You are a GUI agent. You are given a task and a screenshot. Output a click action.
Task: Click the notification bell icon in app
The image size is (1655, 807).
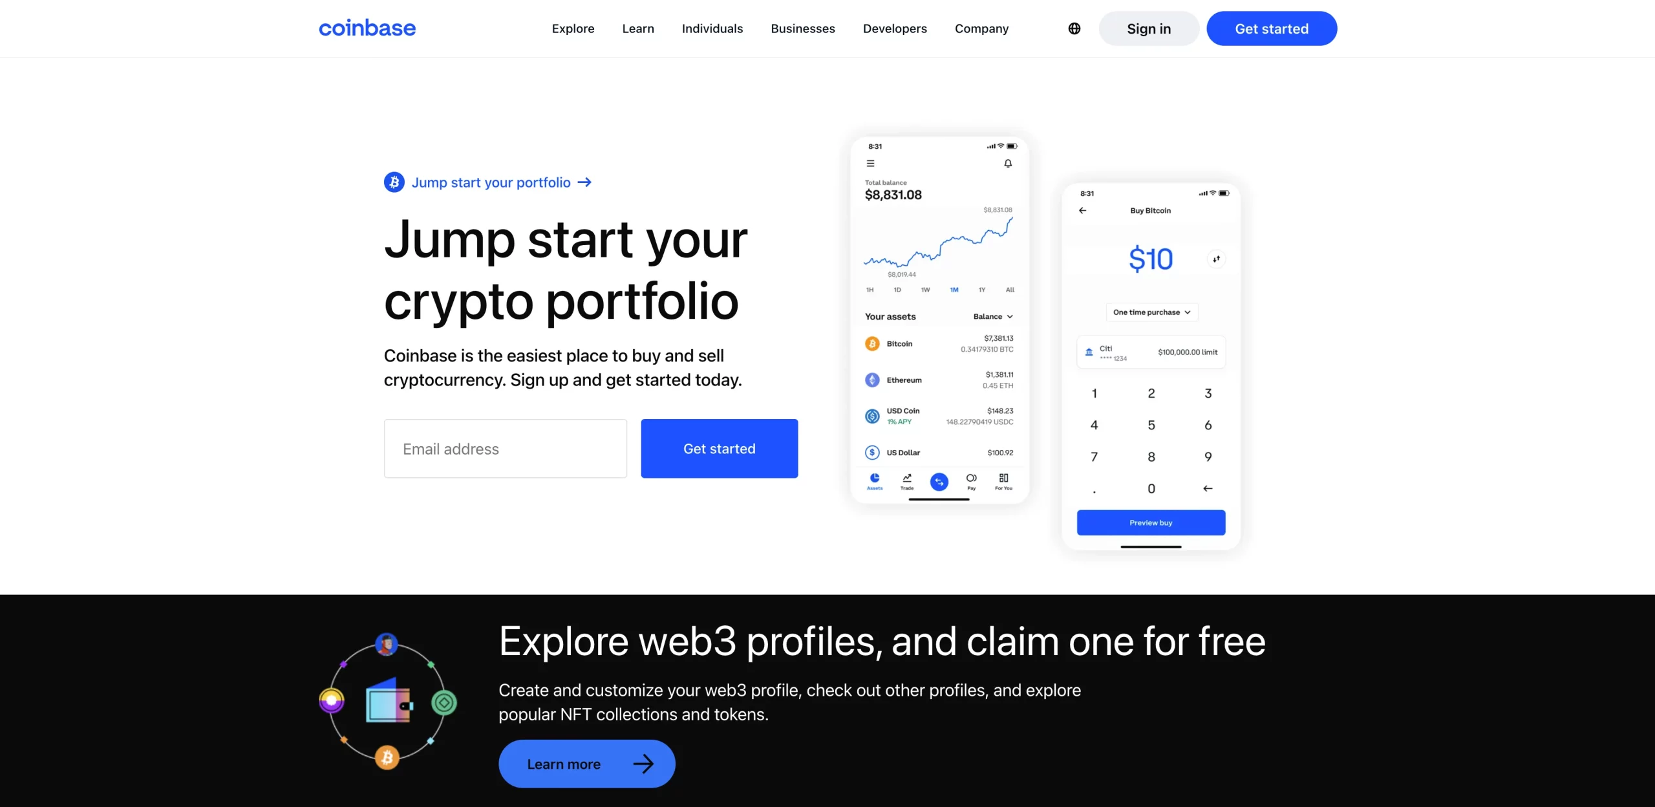(1008, 164)
